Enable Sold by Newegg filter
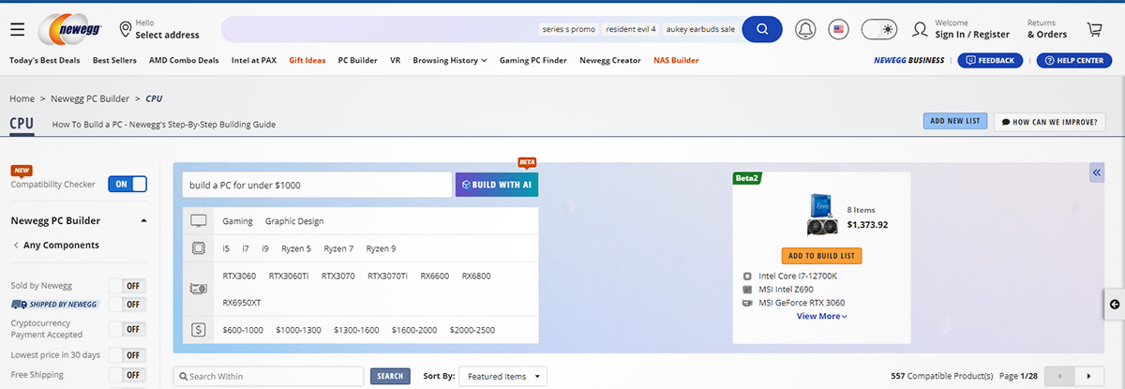Image resolution: width=1125 pixels, height=389 pixels. point(127,285)
